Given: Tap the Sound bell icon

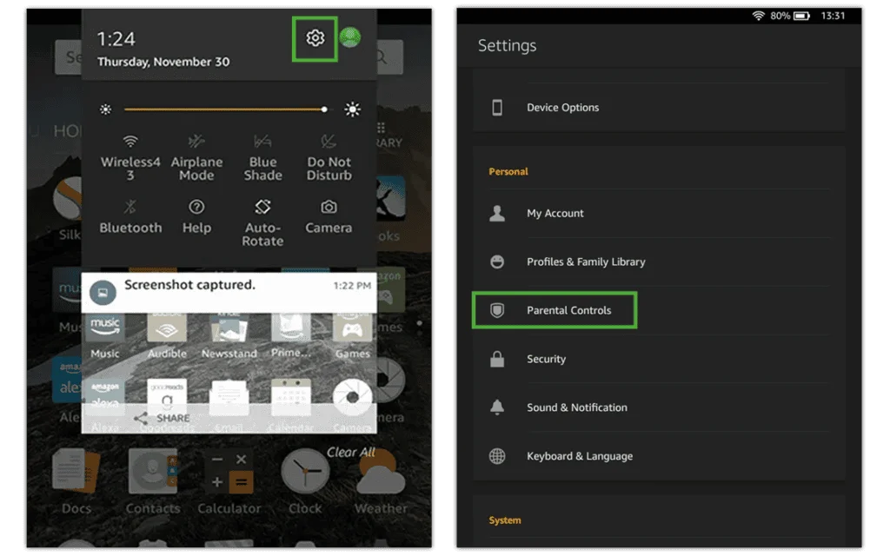Looking at the screenshot, I should (x=497, y=407).
